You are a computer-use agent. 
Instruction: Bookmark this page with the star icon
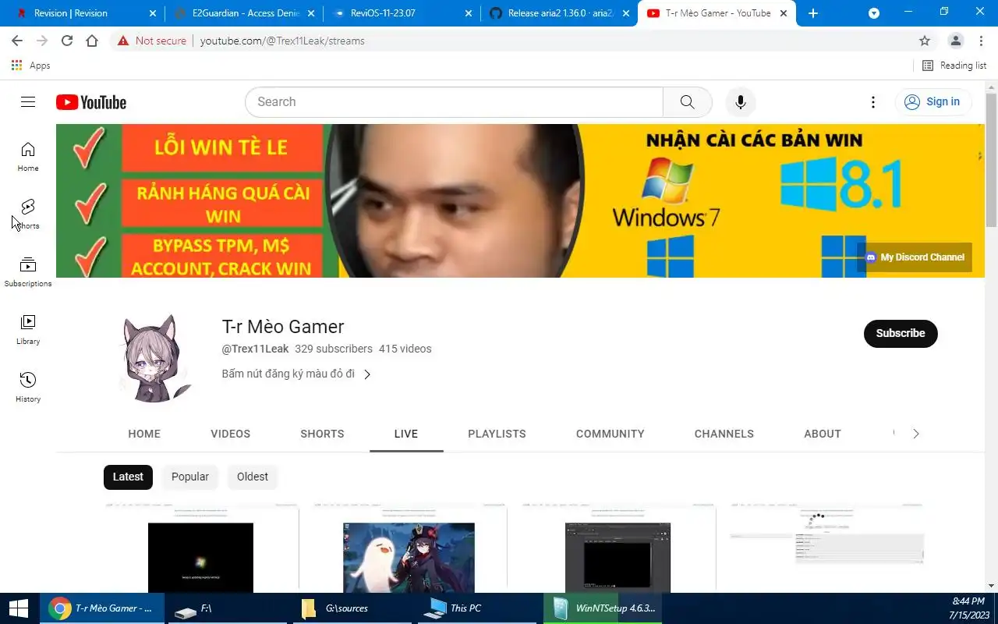[925, 41]
